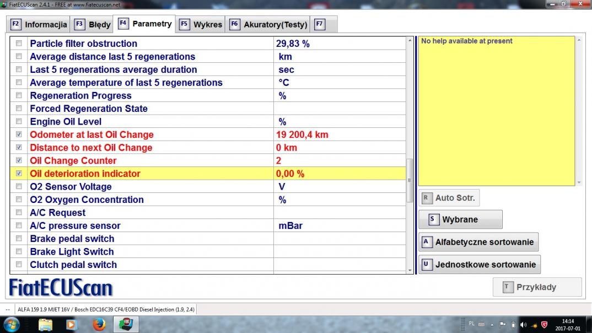Uncheck Distance to next Oil Change
This screenshot has width=592, height=333.
pos(19,147)
